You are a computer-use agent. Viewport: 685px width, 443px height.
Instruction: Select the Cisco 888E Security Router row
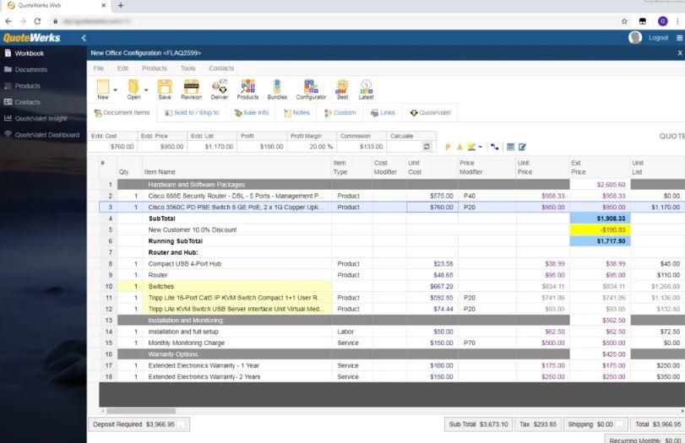[x=392, y=196]
